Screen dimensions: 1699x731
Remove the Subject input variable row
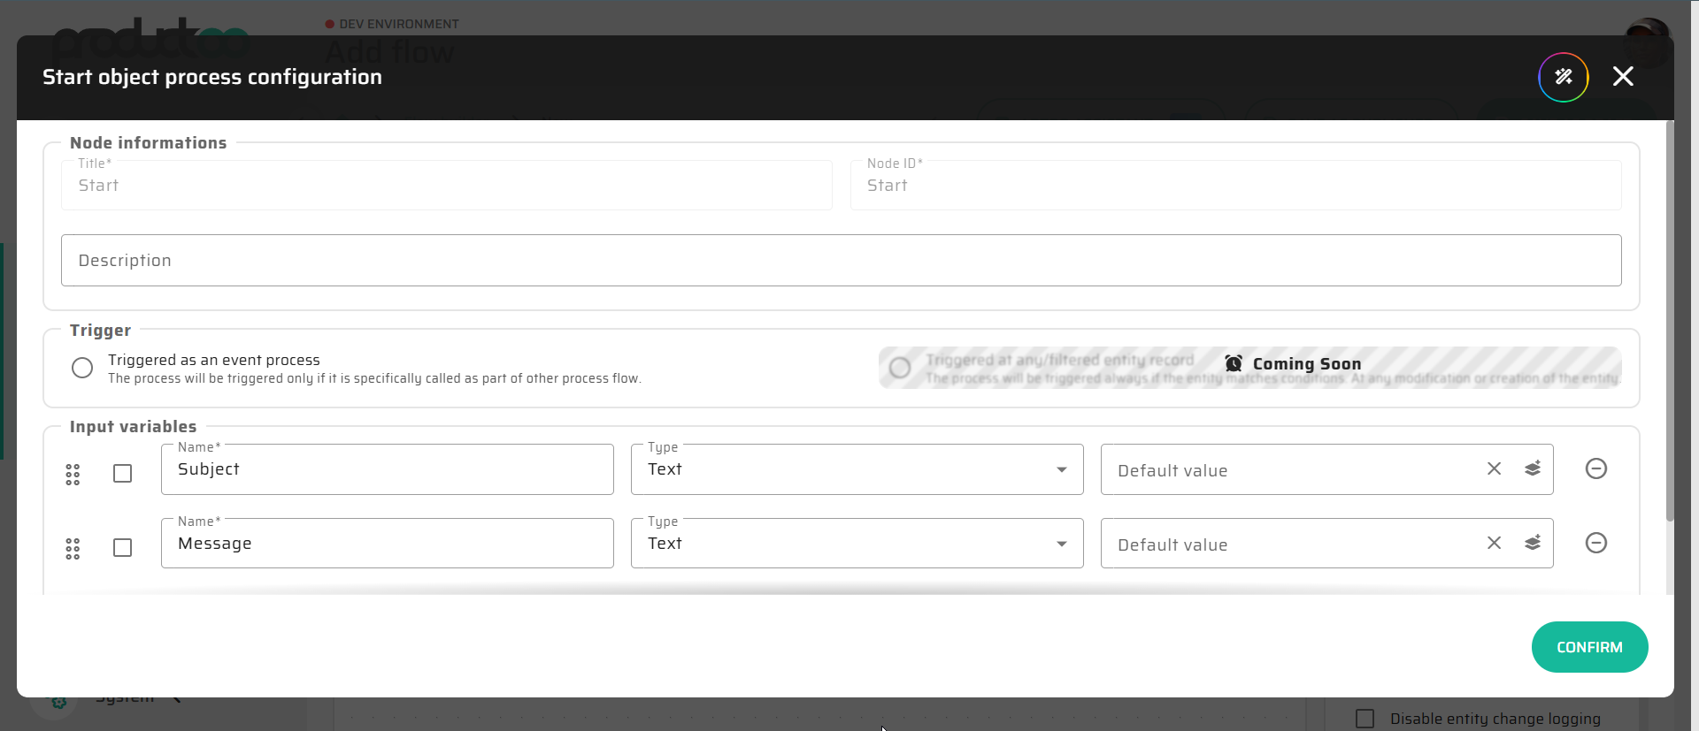1595,468
